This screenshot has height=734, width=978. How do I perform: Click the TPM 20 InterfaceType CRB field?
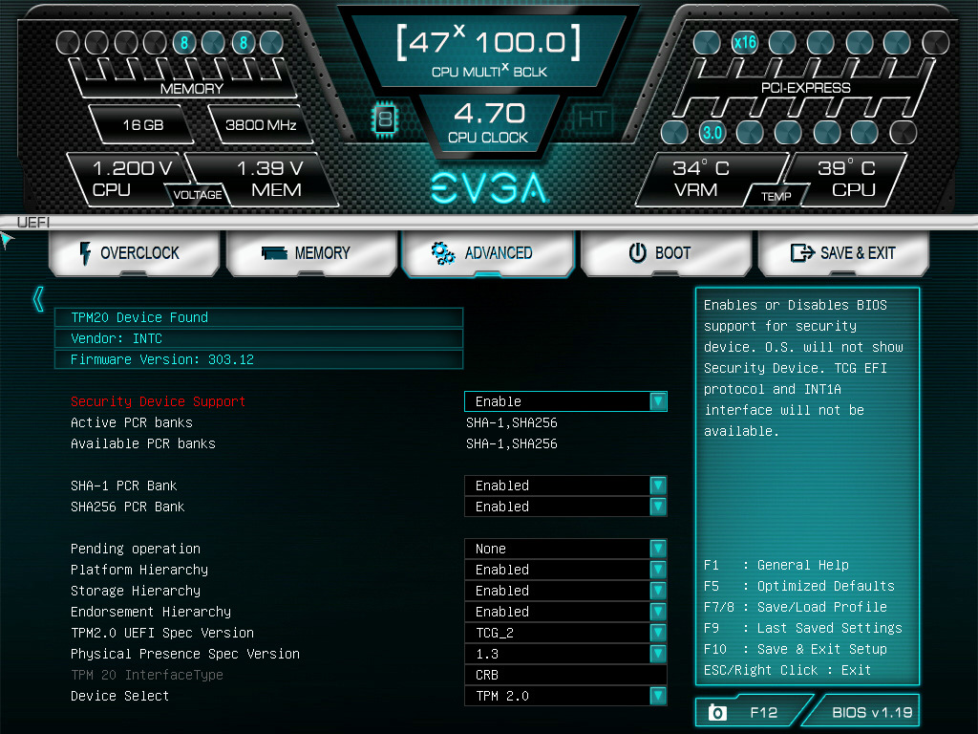coord(565,675)
